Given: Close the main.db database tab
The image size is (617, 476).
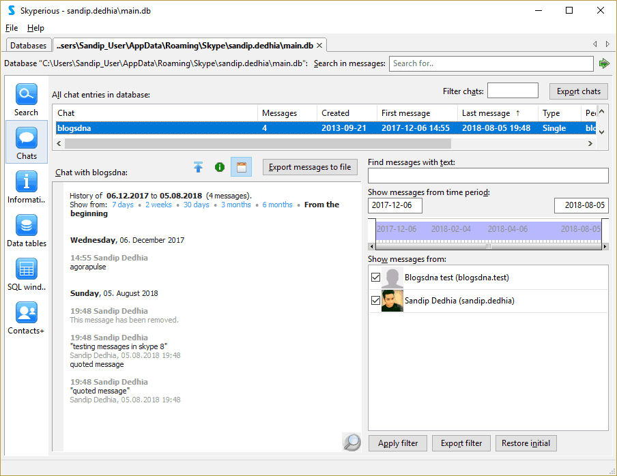Looking at the screenshot, I should (319, 46).
